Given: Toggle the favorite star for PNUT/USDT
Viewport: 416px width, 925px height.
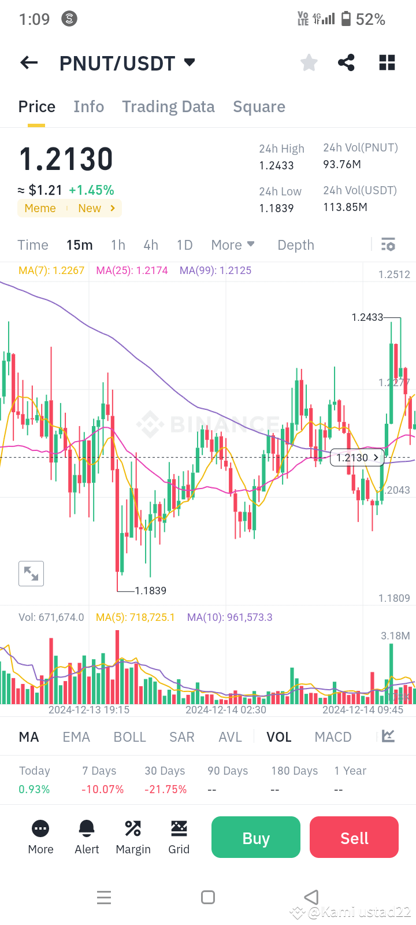Looking at the screenshot, I should point(309,62).
